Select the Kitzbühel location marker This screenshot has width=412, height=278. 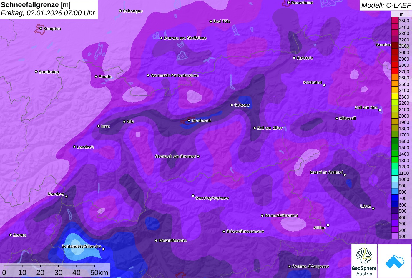(x=324, y=85)
